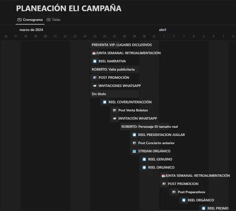Open the Post Concierto anterior item
Screen dimensions: 236x211
pyautogui.click(x=153, y=143)
